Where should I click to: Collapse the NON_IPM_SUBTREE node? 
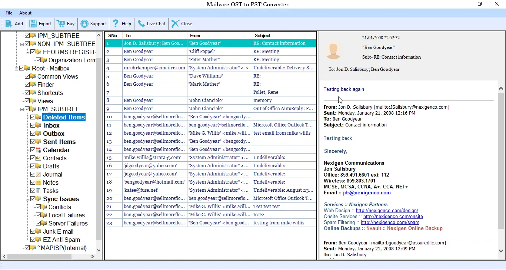pyautogui.click(x=22, y=44)
